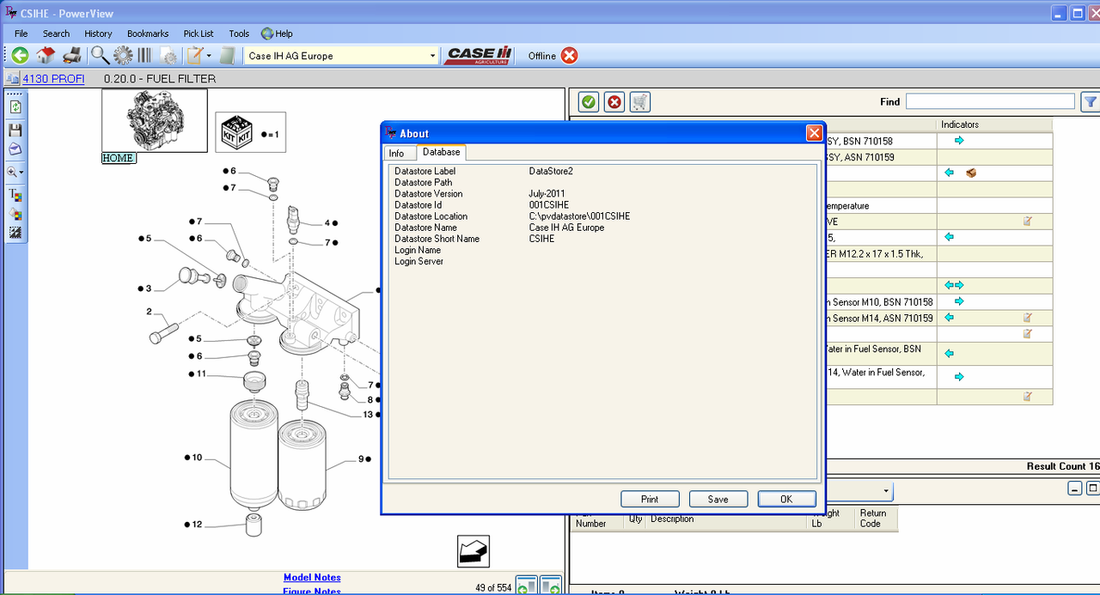This screenshot has height=595, width=1100.
Task: Click callout number 10 in the diagram
Action: tap(197, 458)
